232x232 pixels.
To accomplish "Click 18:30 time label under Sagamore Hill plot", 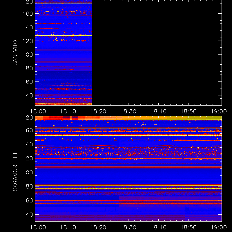I will pos(128,227).
